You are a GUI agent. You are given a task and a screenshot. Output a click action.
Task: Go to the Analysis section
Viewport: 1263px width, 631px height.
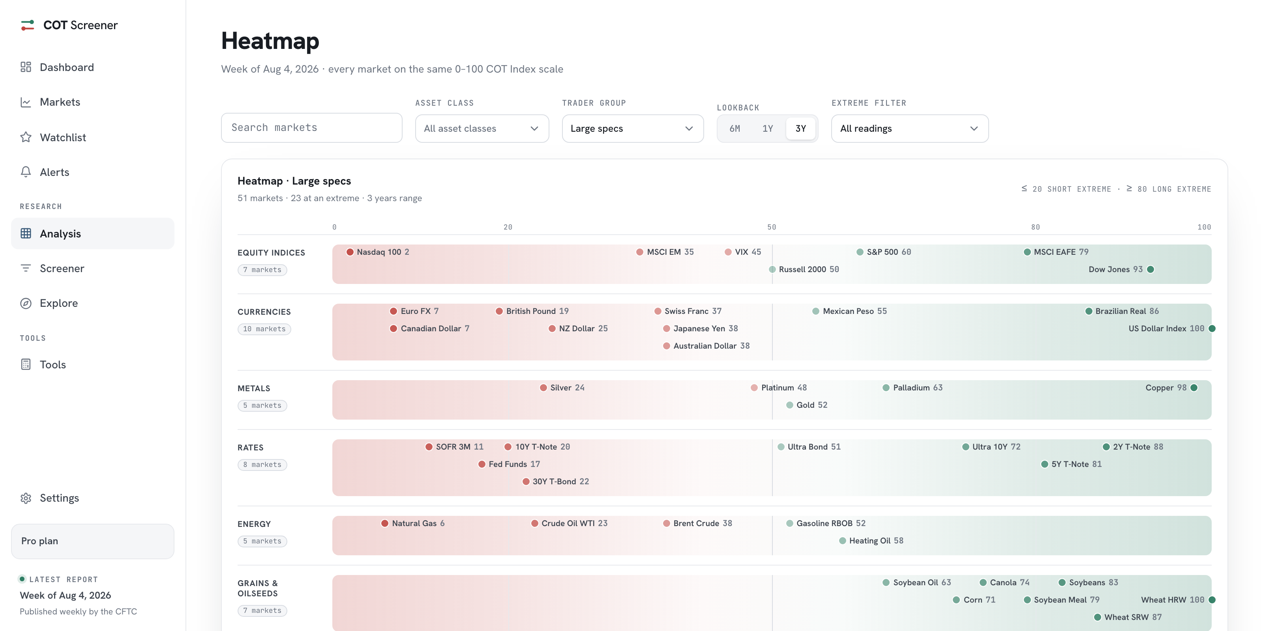pyautogui.click(x=93, y=234)
